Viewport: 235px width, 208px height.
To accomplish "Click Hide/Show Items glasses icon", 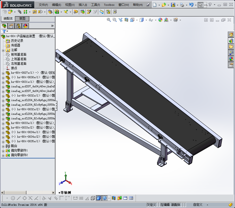I will click(x=151, y=20).
